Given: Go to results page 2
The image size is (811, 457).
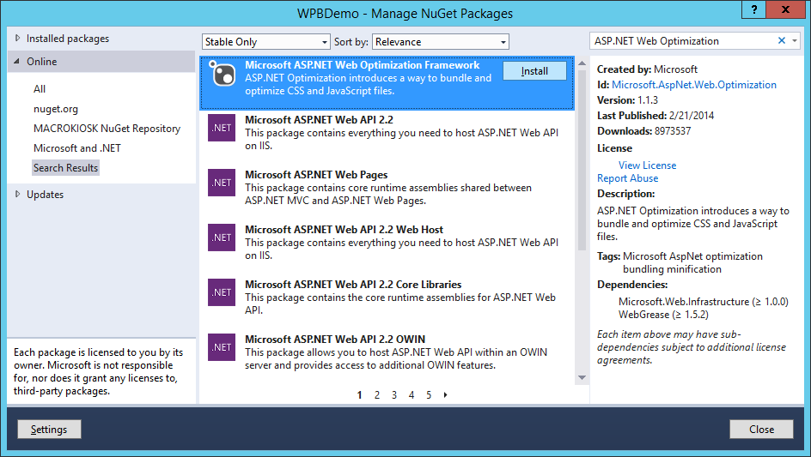Looking at the screenshot, I should point(377,395).
